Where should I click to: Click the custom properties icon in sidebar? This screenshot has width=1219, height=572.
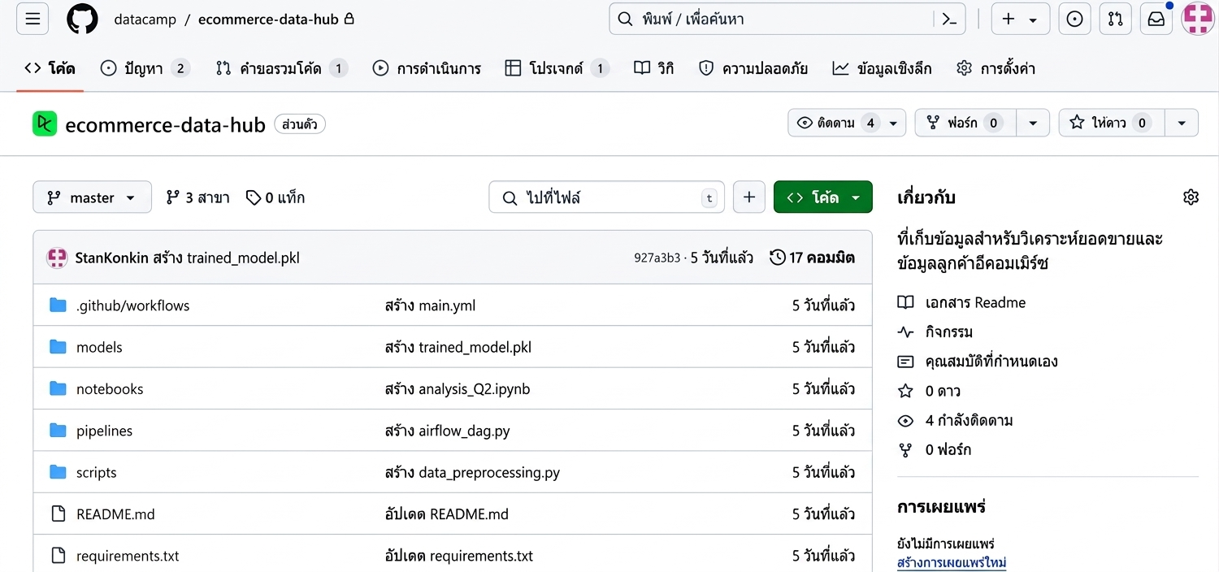[905, 362]
